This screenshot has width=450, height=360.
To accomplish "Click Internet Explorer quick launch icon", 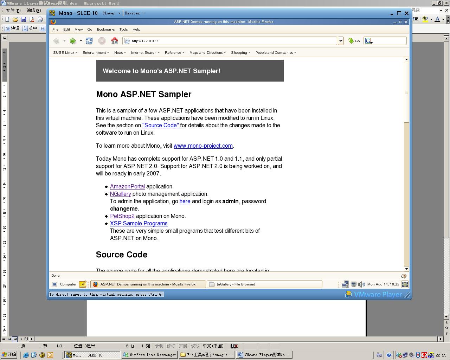I will (x=26, y=355).
